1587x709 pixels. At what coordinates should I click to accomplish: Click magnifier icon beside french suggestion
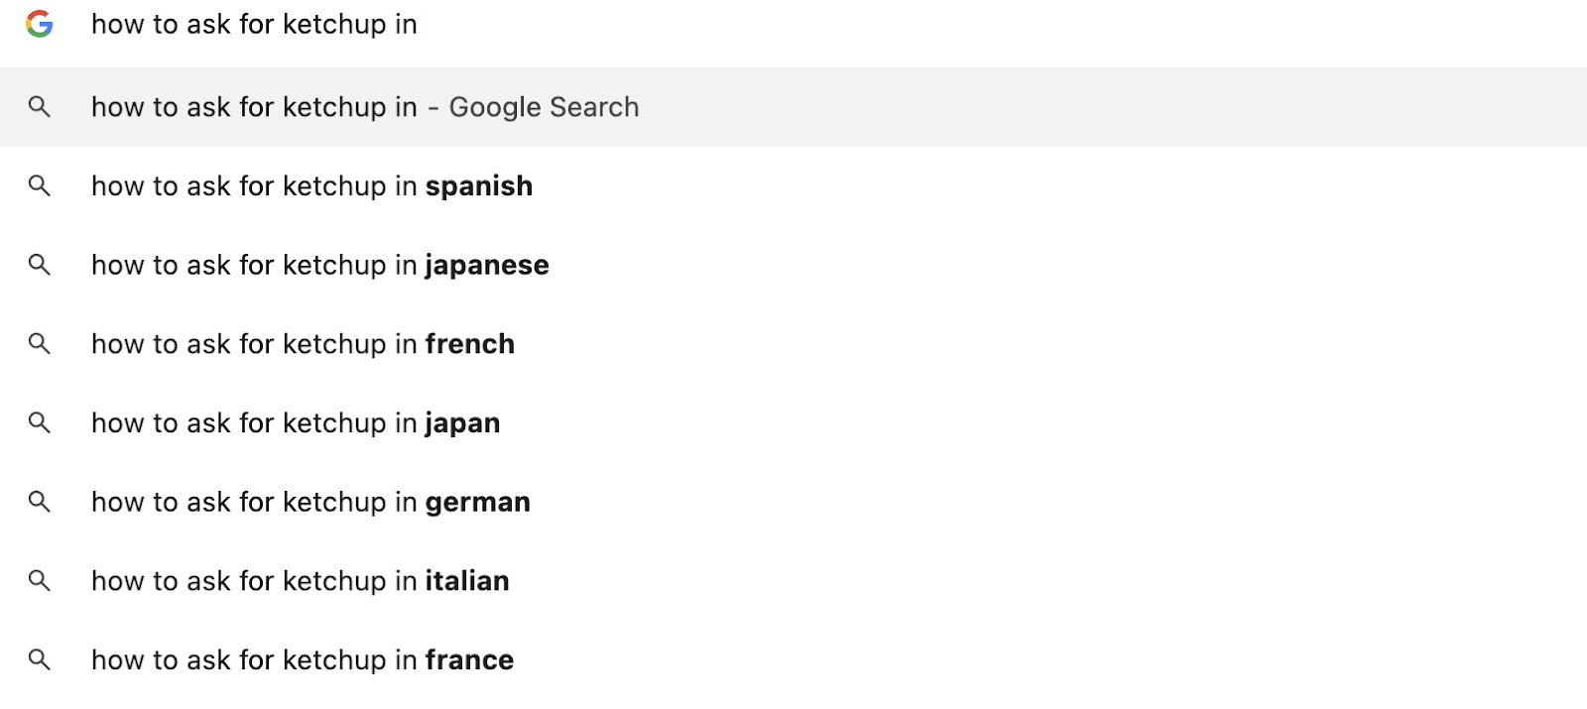click(40, 344)
